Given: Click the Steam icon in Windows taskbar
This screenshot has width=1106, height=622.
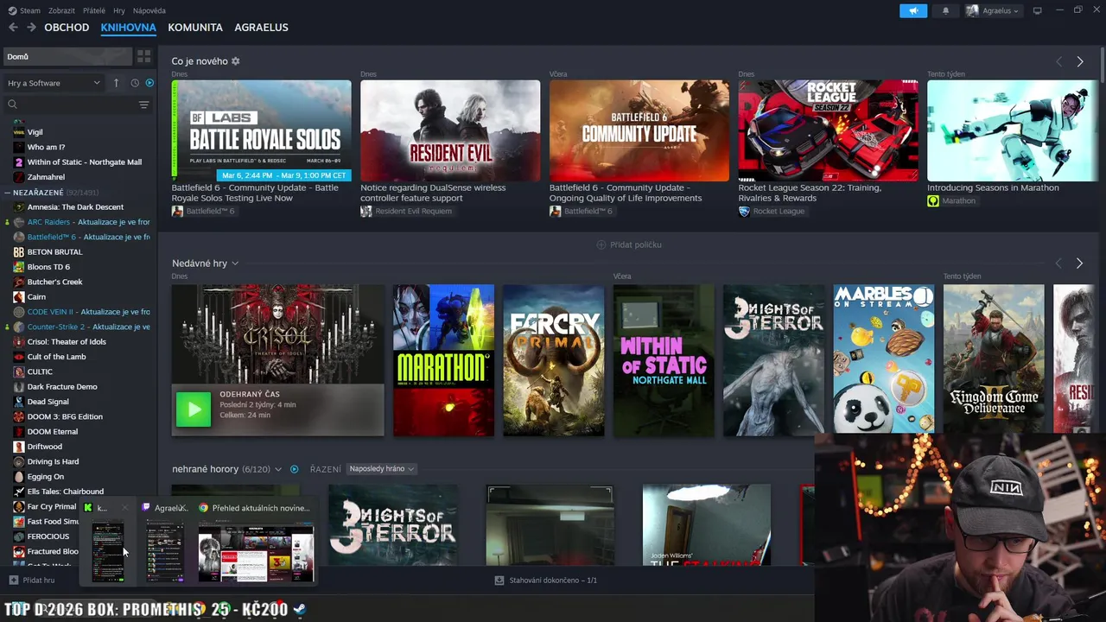Looking at the screenshot, I should (x=299, y=609).
